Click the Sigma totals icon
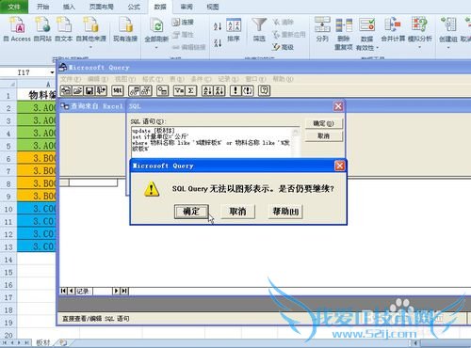Screen dimensions: 471x348 tap(190, 90)
